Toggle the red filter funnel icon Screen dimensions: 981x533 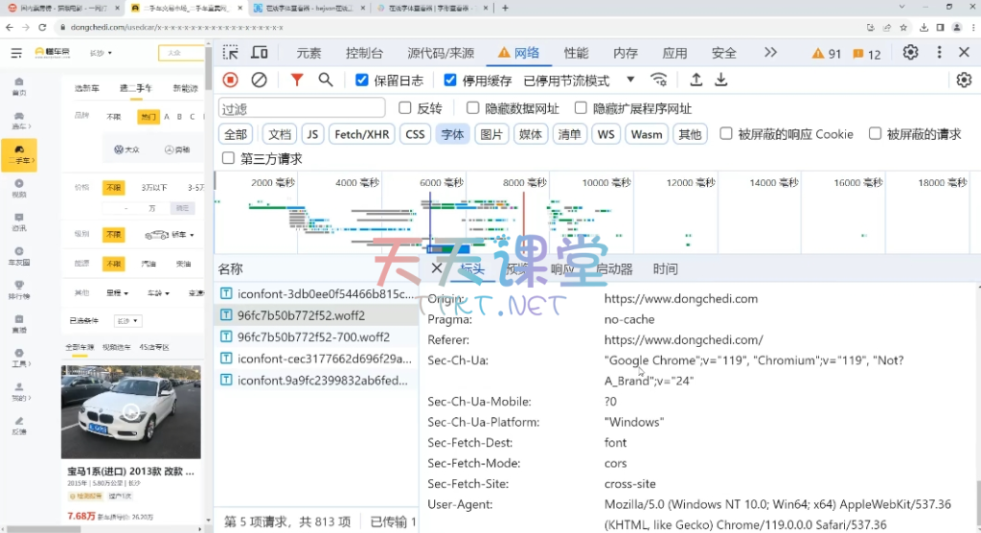point(297,81)
